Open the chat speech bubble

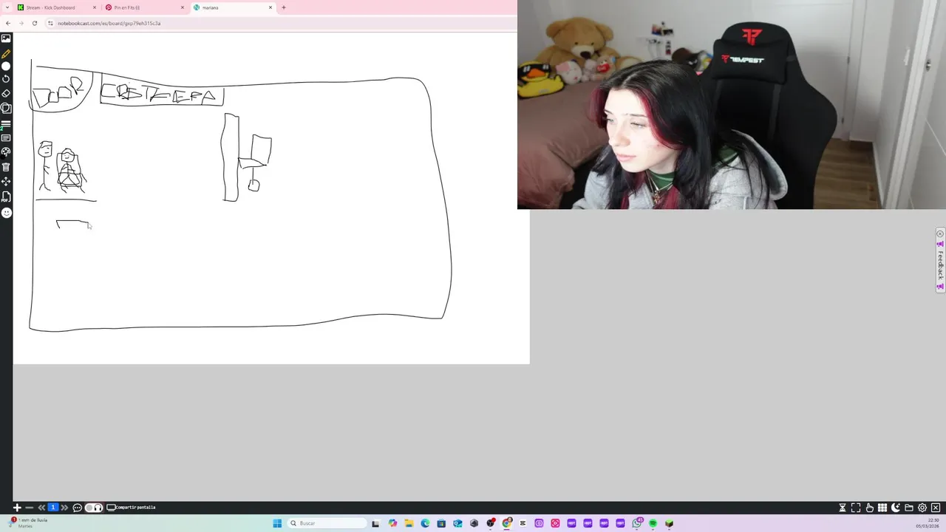77,508
